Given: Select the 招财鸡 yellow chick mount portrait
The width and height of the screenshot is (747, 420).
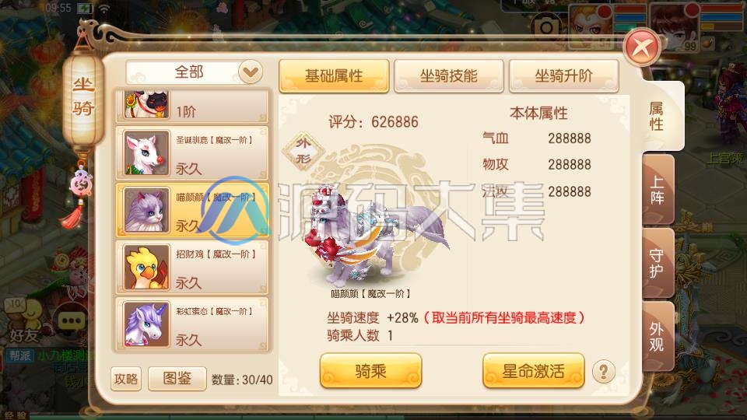Looking at the screenshot, I should [x=146, y=268].
